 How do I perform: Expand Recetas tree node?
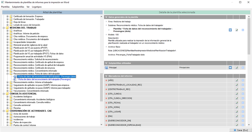pyautogui.click(x=7, y=108)
